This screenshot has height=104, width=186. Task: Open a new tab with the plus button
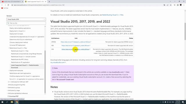(49, 2)
